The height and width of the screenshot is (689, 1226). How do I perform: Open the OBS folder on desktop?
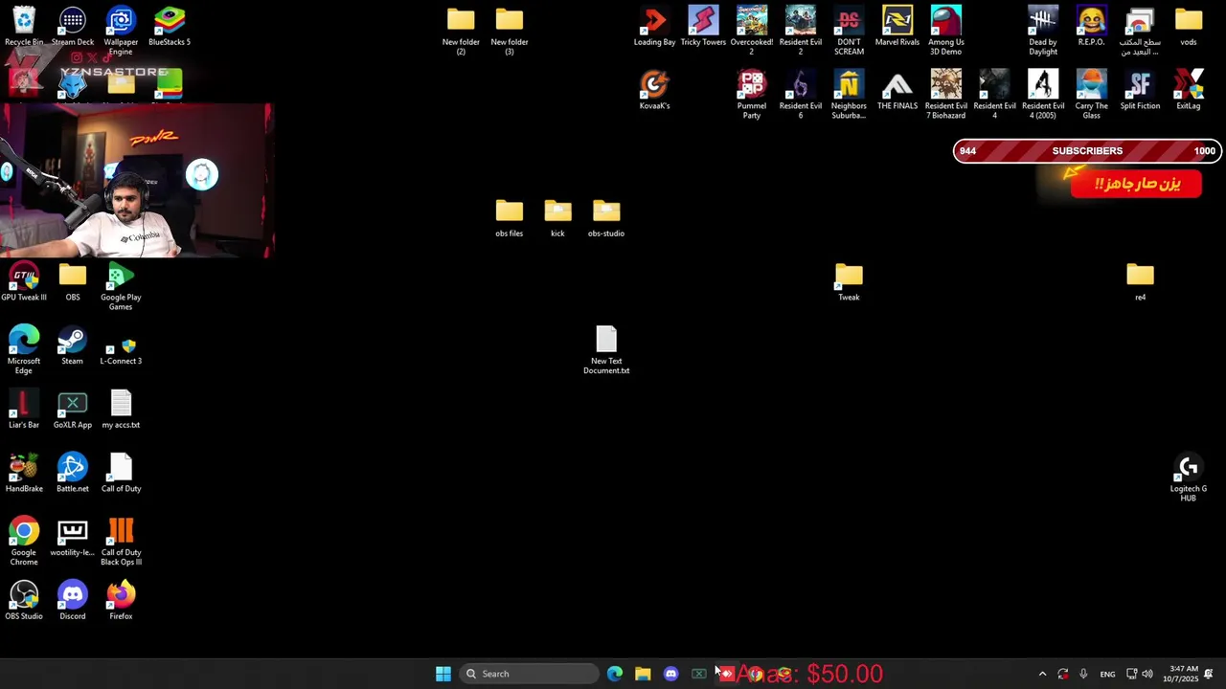(x=73, y=281)
